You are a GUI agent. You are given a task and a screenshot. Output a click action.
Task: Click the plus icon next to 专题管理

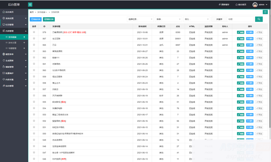click(x=24, y=48)
